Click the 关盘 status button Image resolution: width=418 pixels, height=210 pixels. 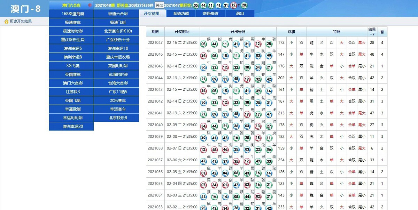[159, 5]
